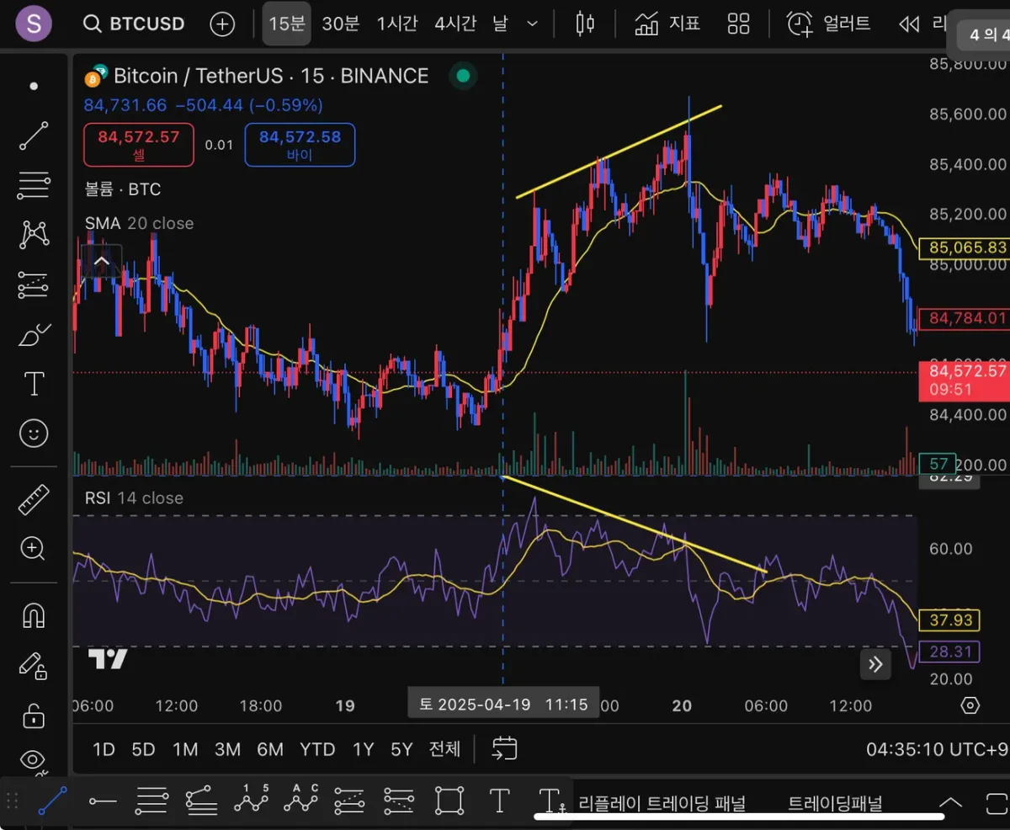Click the blue 바이 buy button

point(300,145)
